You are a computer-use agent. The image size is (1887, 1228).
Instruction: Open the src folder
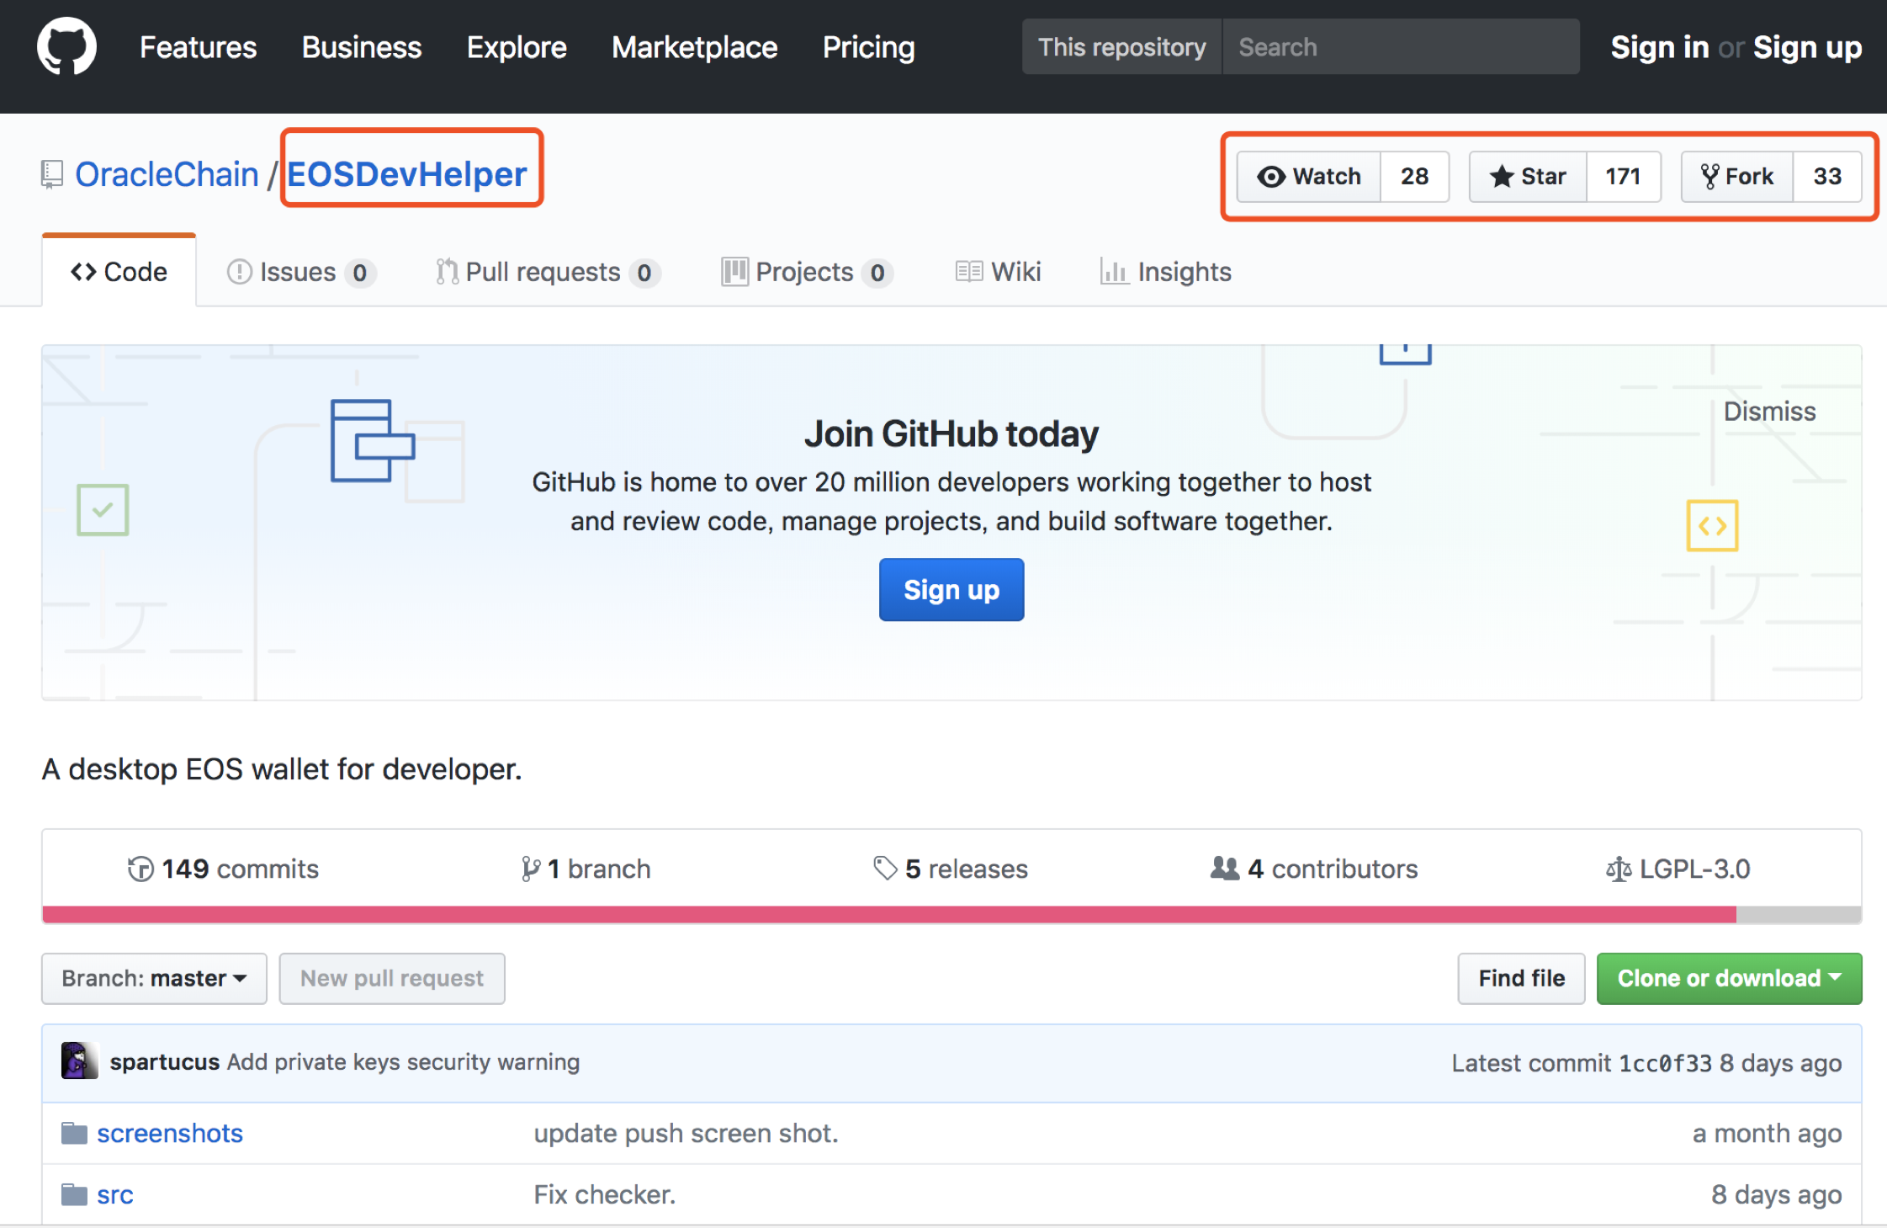pos(114,1194)
